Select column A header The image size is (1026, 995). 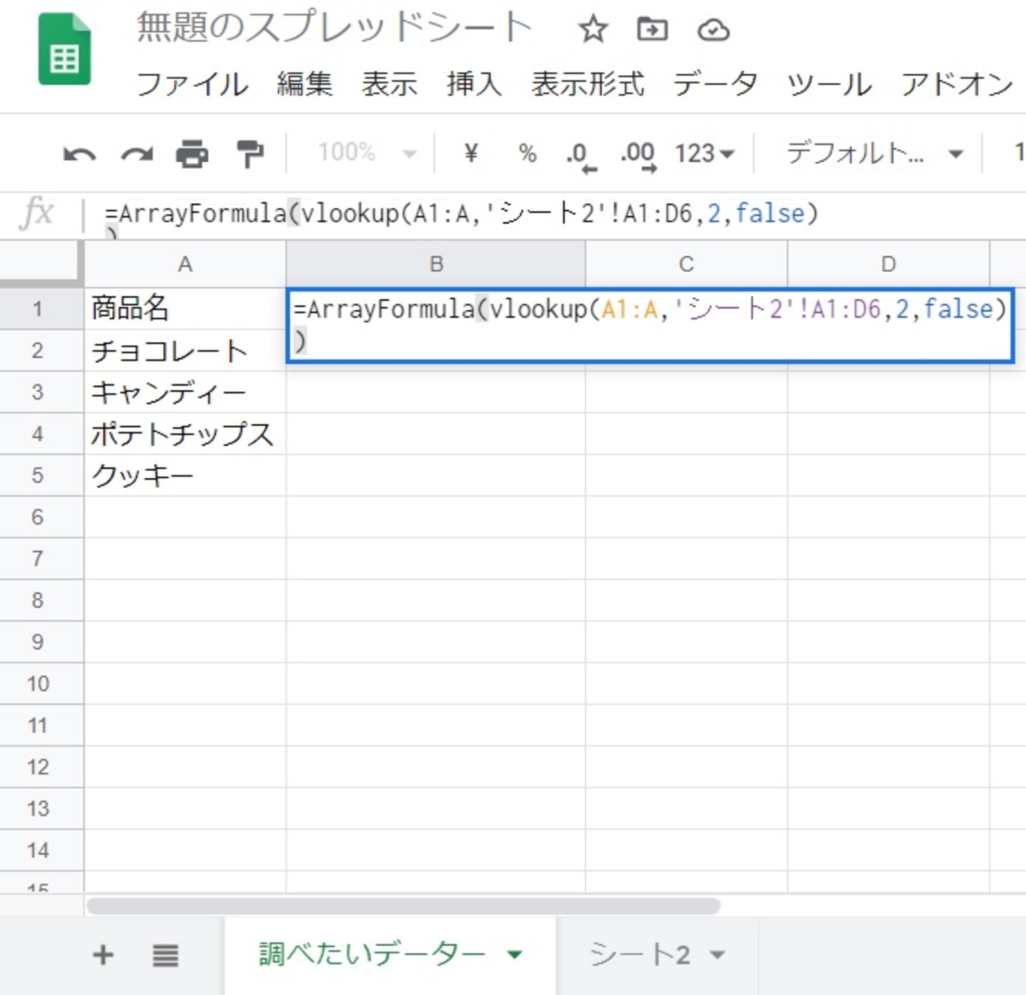coord(185,263)
